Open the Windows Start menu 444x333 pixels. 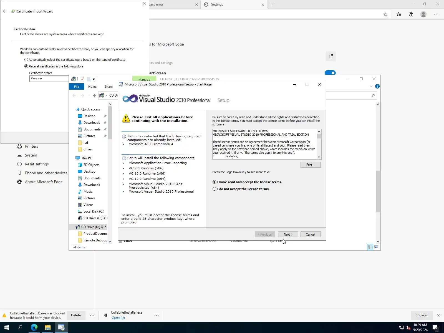coord(7,327)
